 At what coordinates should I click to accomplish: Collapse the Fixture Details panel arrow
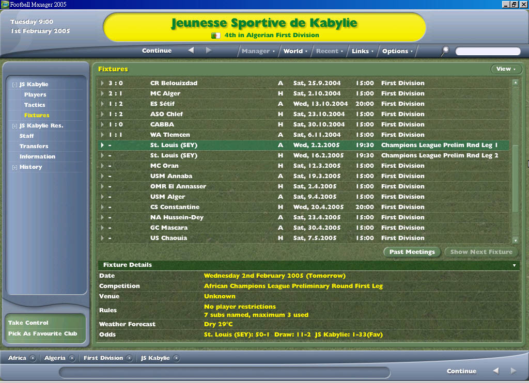tap(514, 265)
